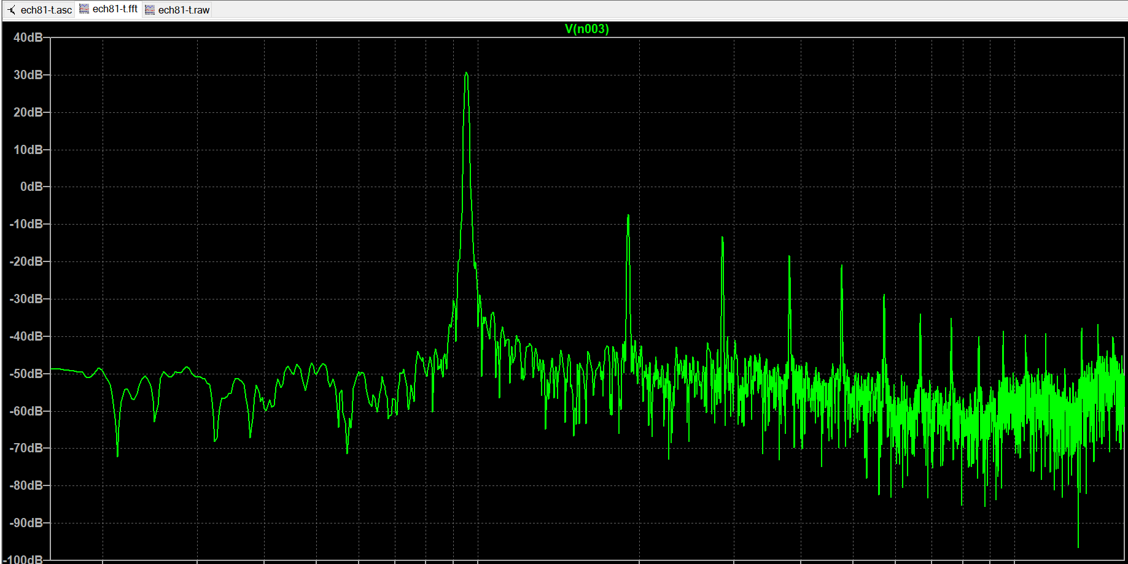The height and width of the screenshot is (564, 1128).
Task: Click the -30dB axis label
Action: click(x=26, y=299)
